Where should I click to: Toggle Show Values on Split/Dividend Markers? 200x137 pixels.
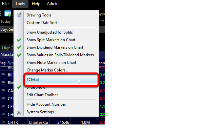[60, 55]
